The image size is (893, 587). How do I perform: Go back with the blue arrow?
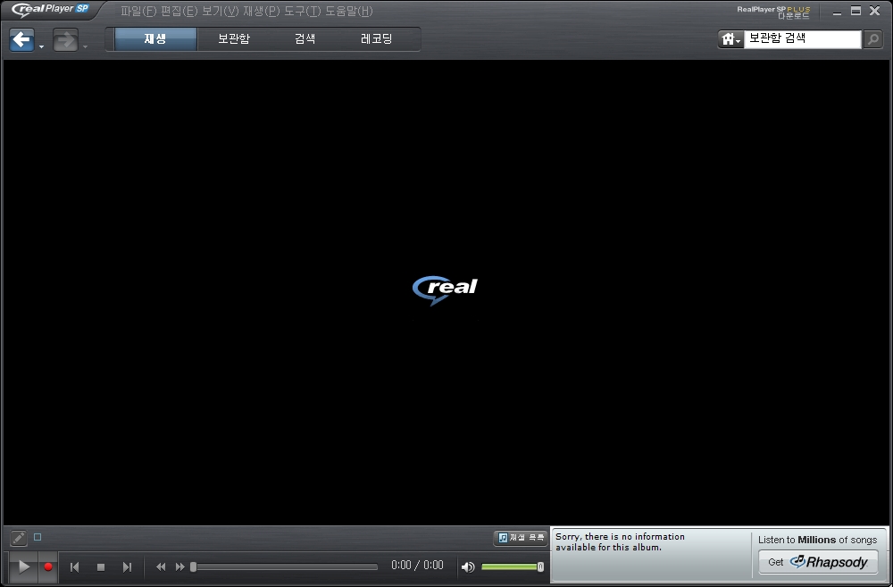tap(21, 40)
